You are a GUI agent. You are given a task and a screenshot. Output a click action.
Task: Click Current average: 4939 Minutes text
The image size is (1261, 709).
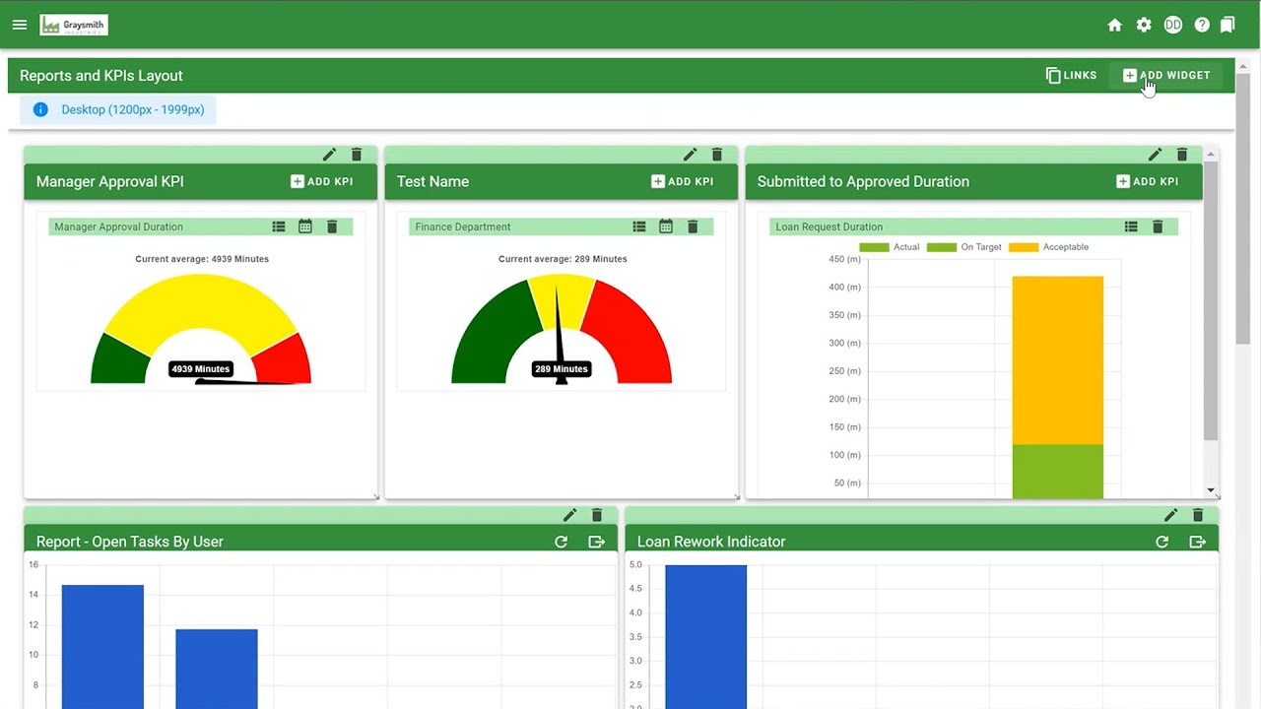pos(202,259)
